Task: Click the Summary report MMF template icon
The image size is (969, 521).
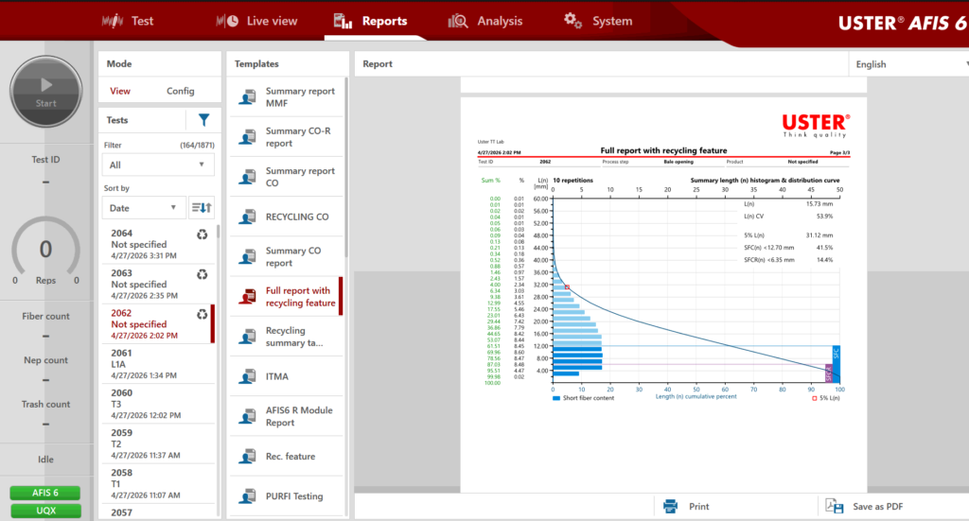Action: click(x=248, y=96)
